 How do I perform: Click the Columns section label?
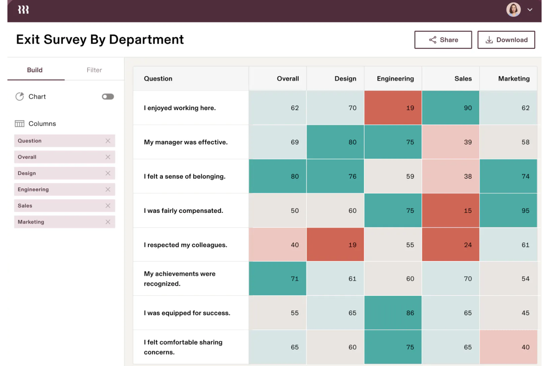(x=42, y=124)
